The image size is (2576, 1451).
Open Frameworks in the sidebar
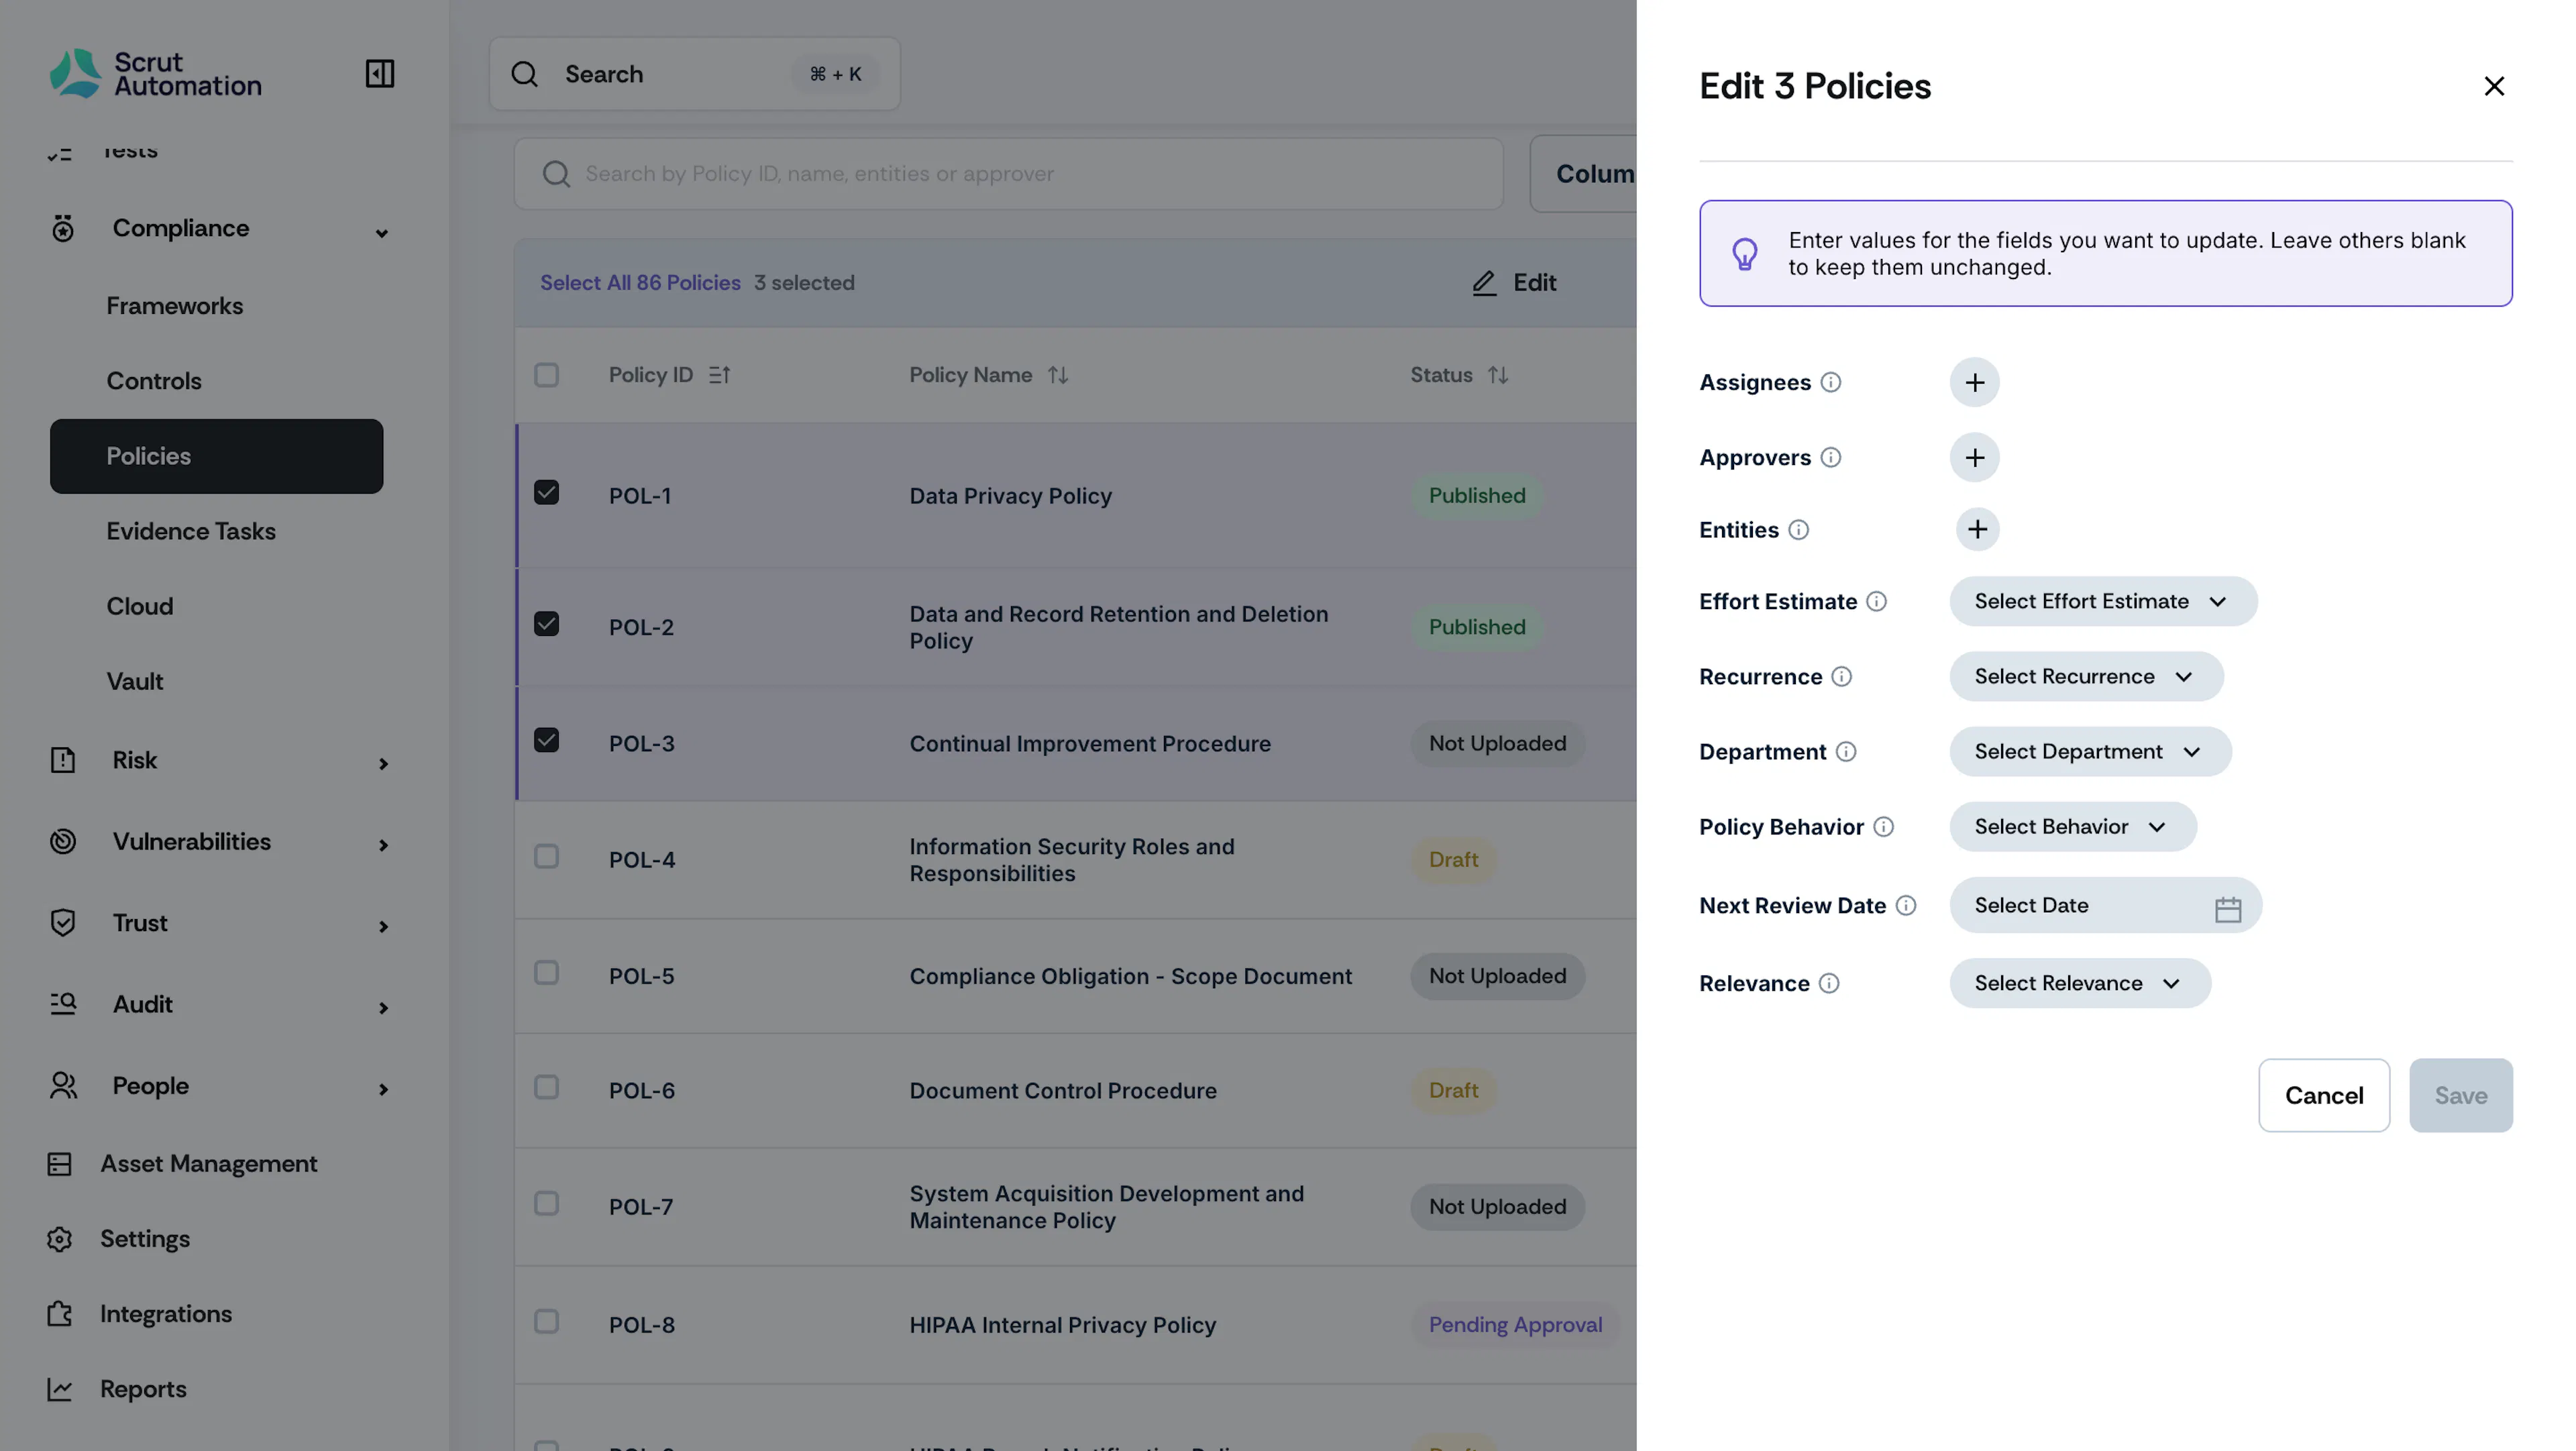pos(174,306)
